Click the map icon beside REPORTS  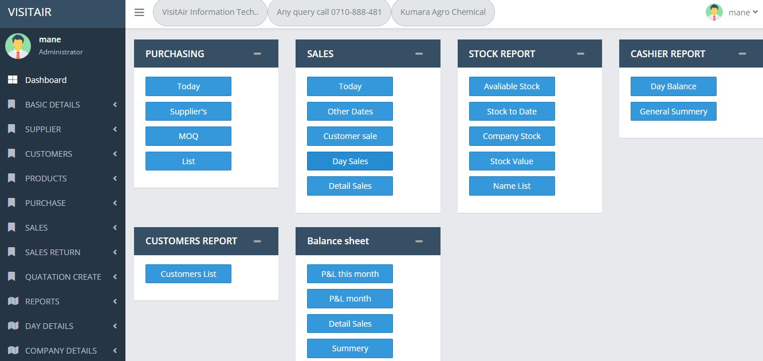coord(13,302)
